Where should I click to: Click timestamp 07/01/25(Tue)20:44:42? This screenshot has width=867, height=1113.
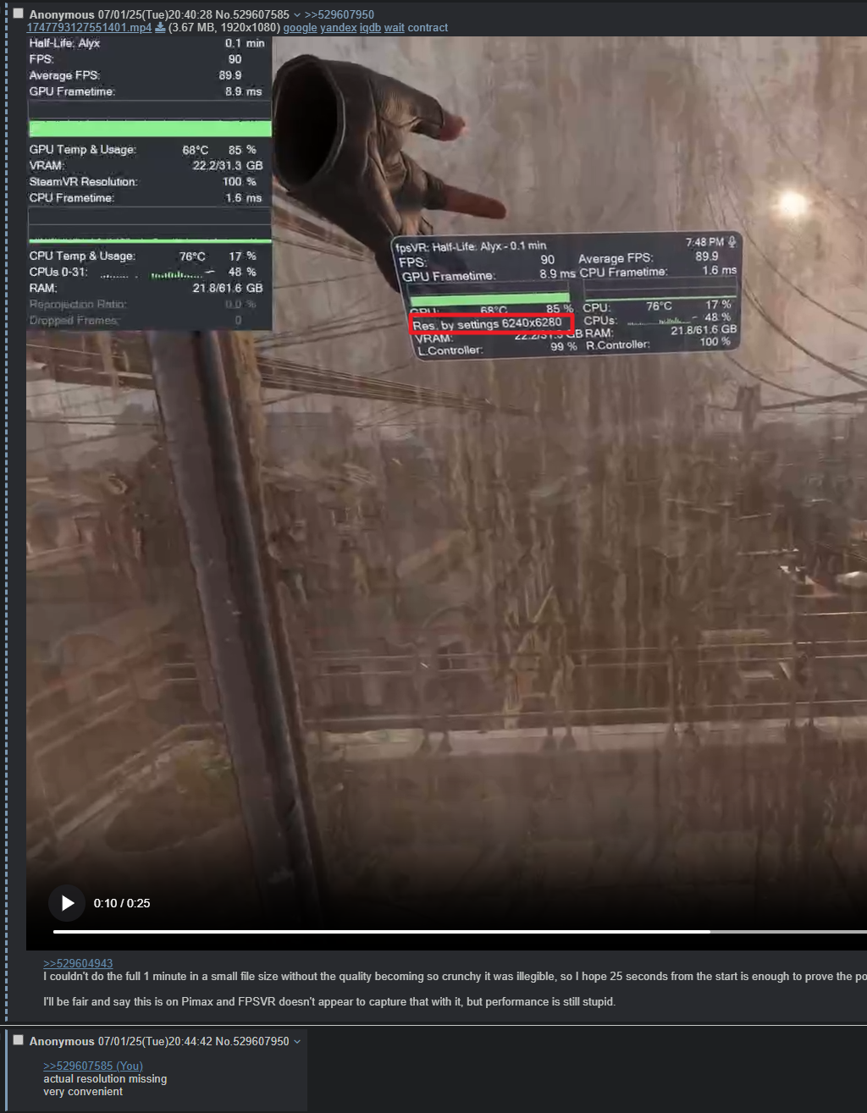click(x=155, y=1041)
